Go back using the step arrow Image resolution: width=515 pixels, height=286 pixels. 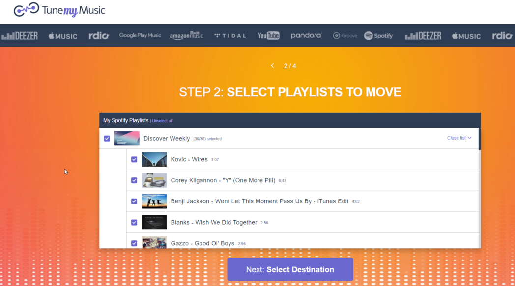point(272,66)
